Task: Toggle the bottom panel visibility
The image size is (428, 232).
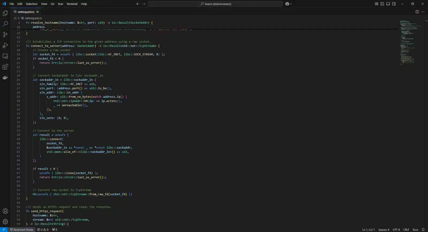Action: 388,4
